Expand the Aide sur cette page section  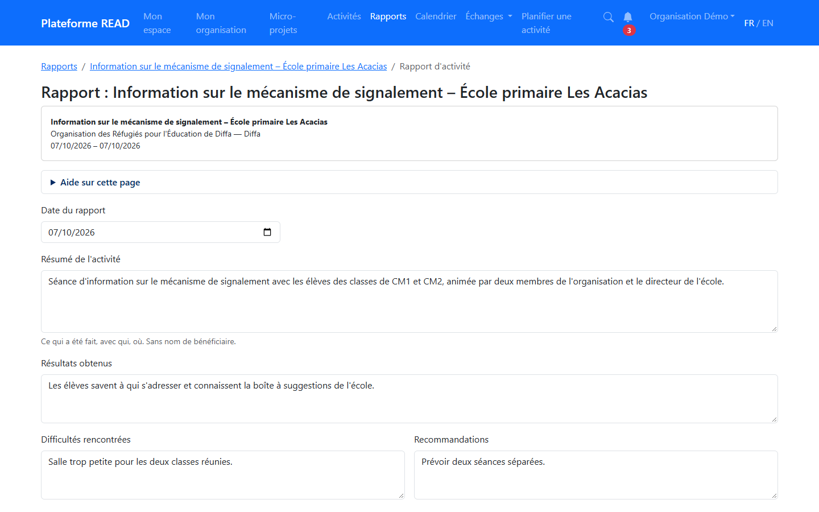[x=409, y=182]
